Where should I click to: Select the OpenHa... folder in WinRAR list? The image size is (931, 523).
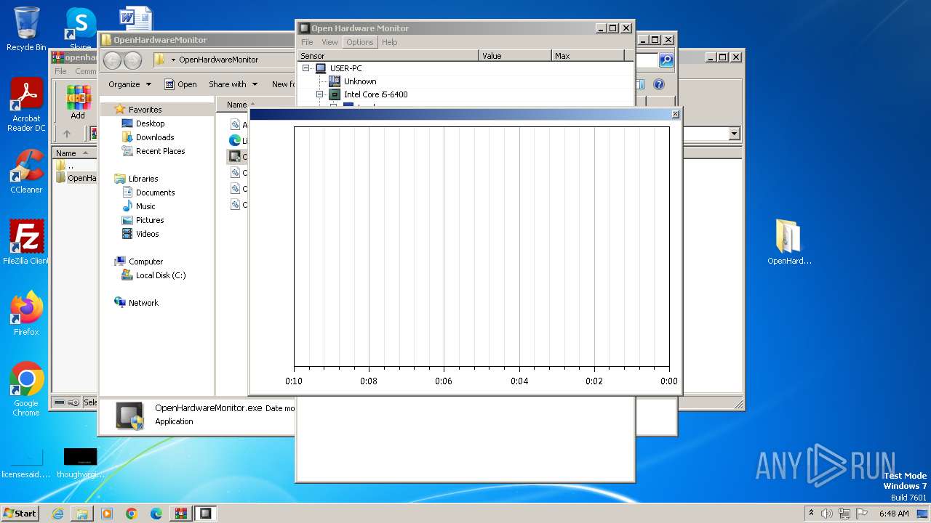(76, 178)
